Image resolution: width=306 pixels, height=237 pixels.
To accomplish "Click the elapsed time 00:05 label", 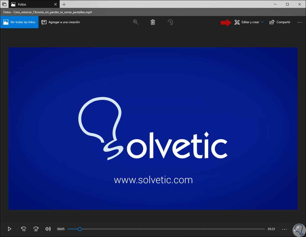I will (x=61, y=229).
